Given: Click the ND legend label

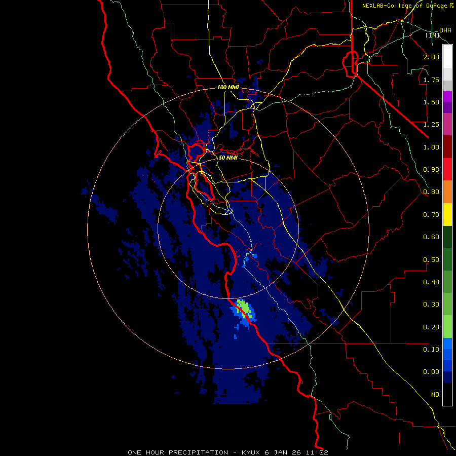Looking at the screenshot, I should coord(435,395).
